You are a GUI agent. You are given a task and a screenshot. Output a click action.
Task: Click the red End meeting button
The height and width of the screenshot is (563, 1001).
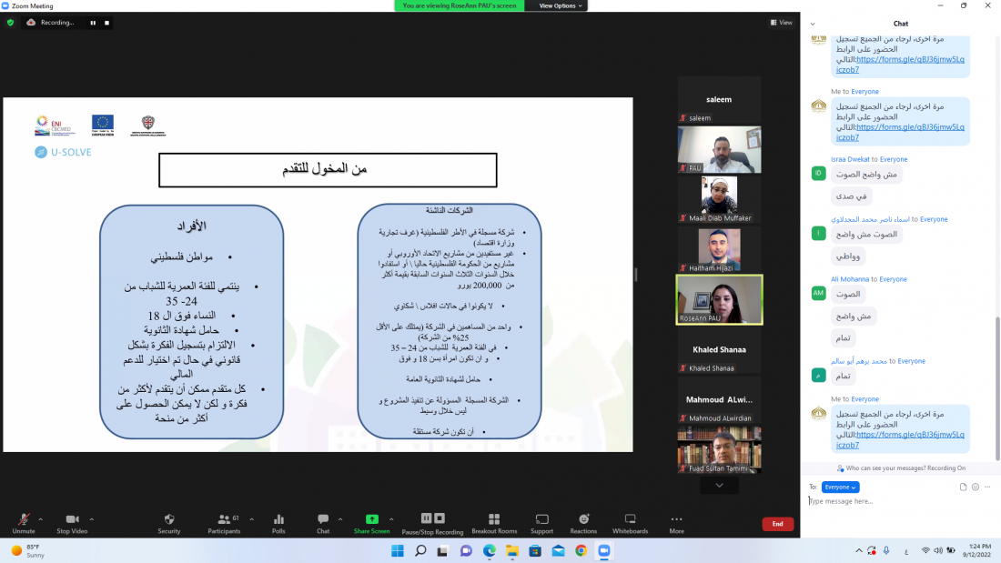coord(777,524)
